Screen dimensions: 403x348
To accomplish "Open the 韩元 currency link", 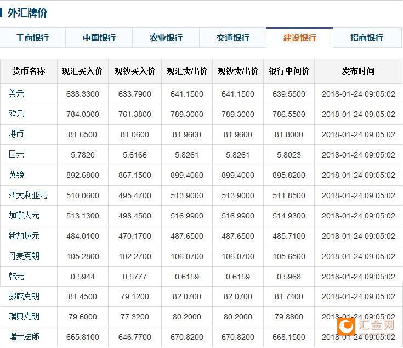I will 16,277.
